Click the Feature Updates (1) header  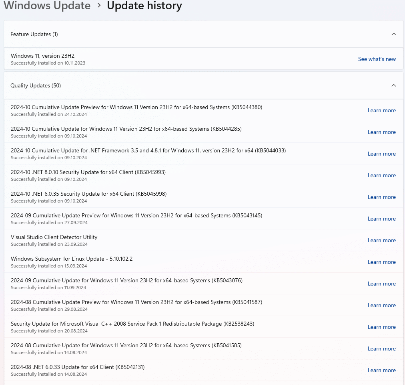34,34
